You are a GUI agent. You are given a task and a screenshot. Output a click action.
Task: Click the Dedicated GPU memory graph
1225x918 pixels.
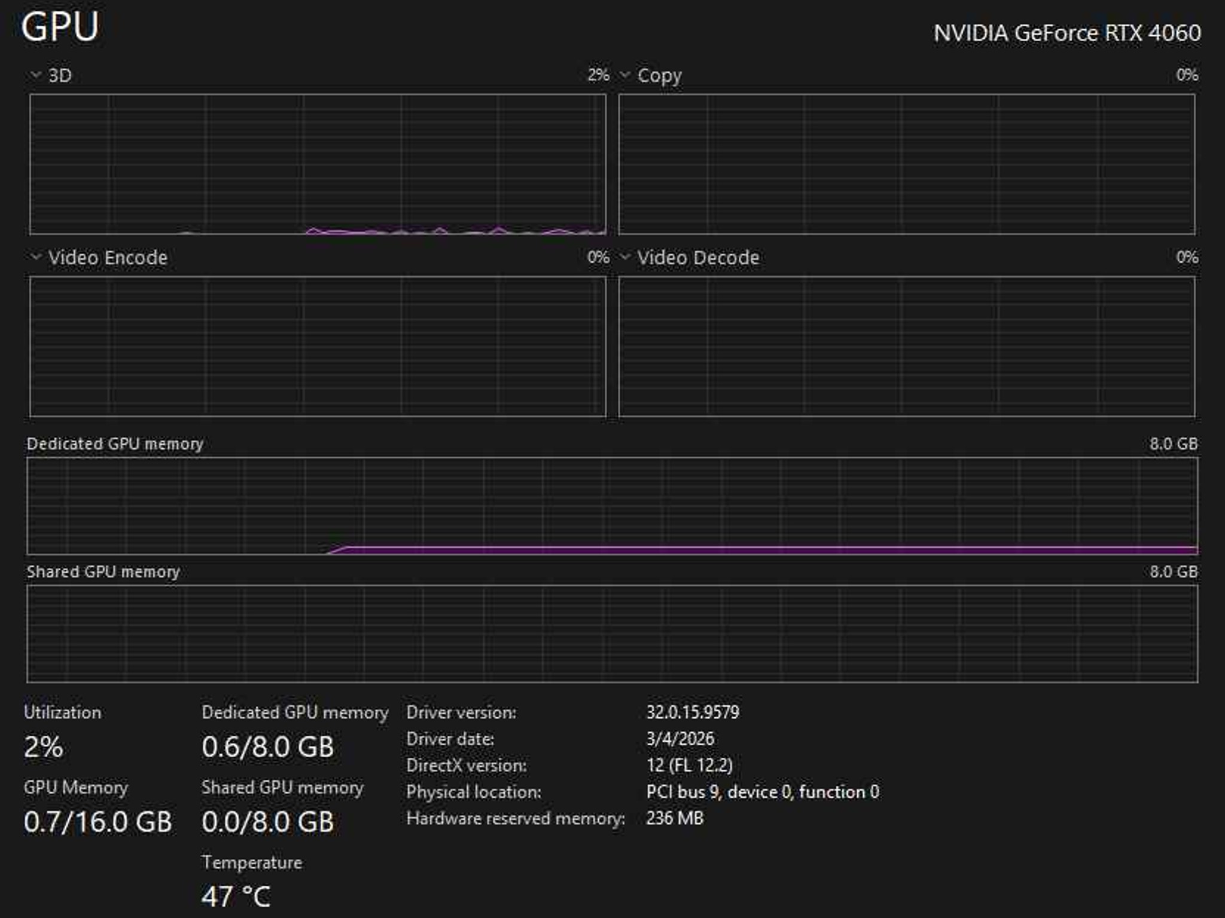coord(612,506)
